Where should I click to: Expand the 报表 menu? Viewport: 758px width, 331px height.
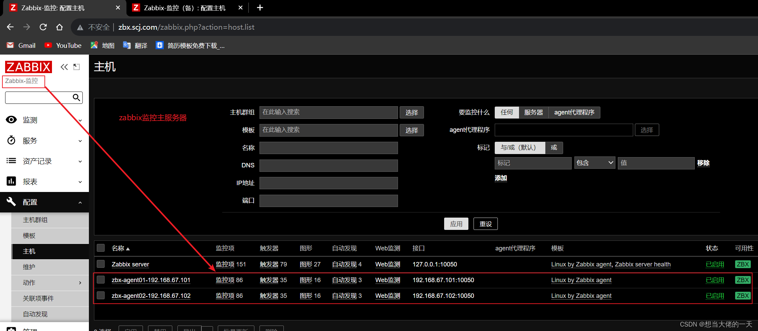click(80, 182)
